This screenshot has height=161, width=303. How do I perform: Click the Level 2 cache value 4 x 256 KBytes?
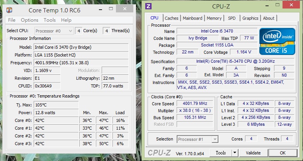(256, 117)
